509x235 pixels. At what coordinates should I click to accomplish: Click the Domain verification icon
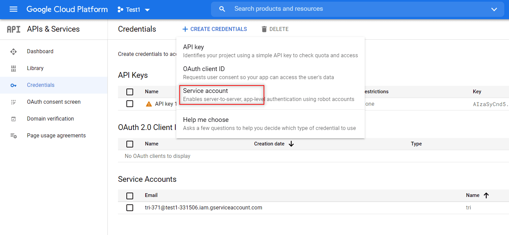pyautogui.click(x=13, y=119)
